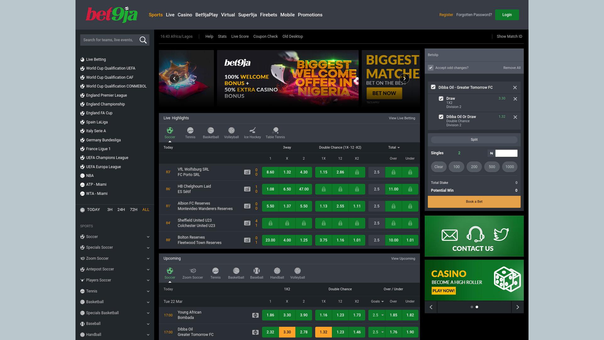Image resolution: width=604 pixels, height=340 pixels.
Task: Open Super9ja in top navigation
Action: click(248, 15)
